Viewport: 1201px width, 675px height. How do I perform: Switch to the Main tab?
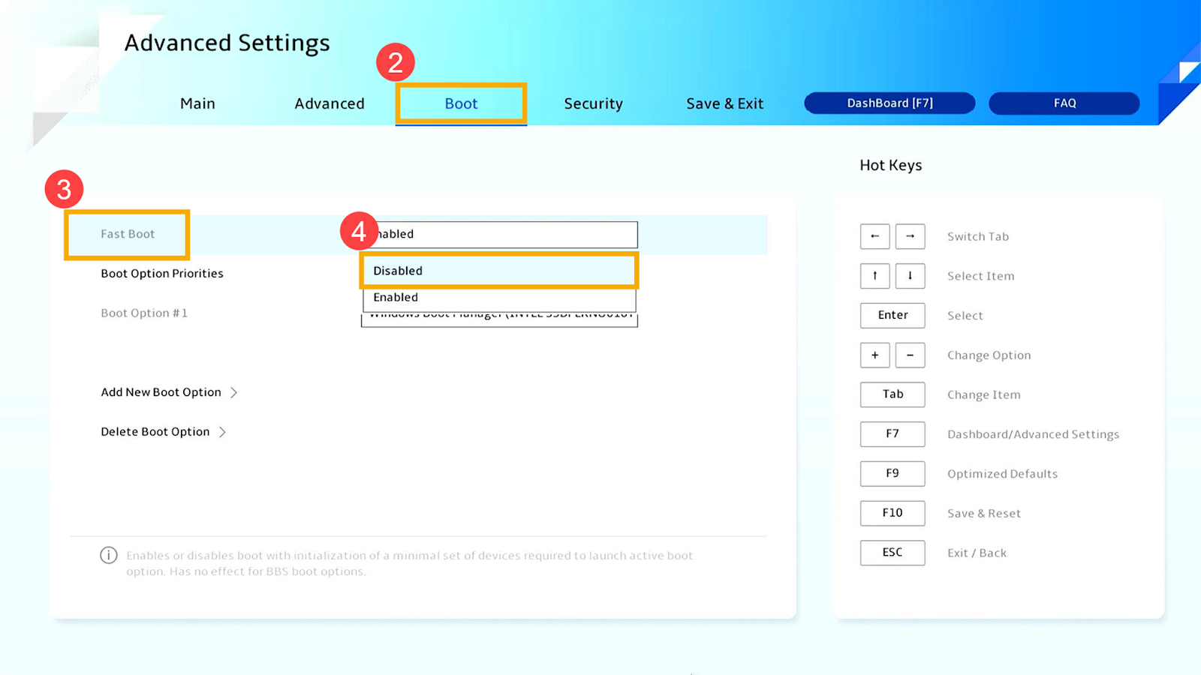(x=197, y=103)
